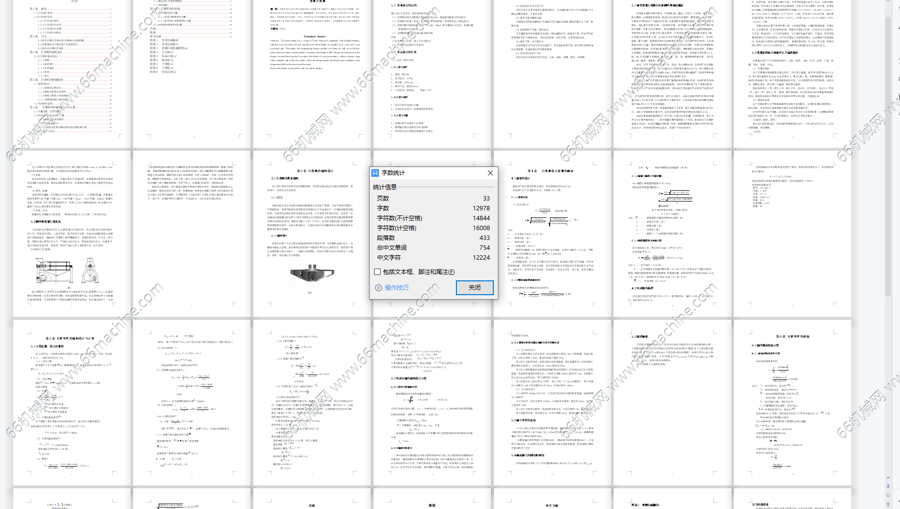Click the play icon beside 操作技巧

point(379,288)
